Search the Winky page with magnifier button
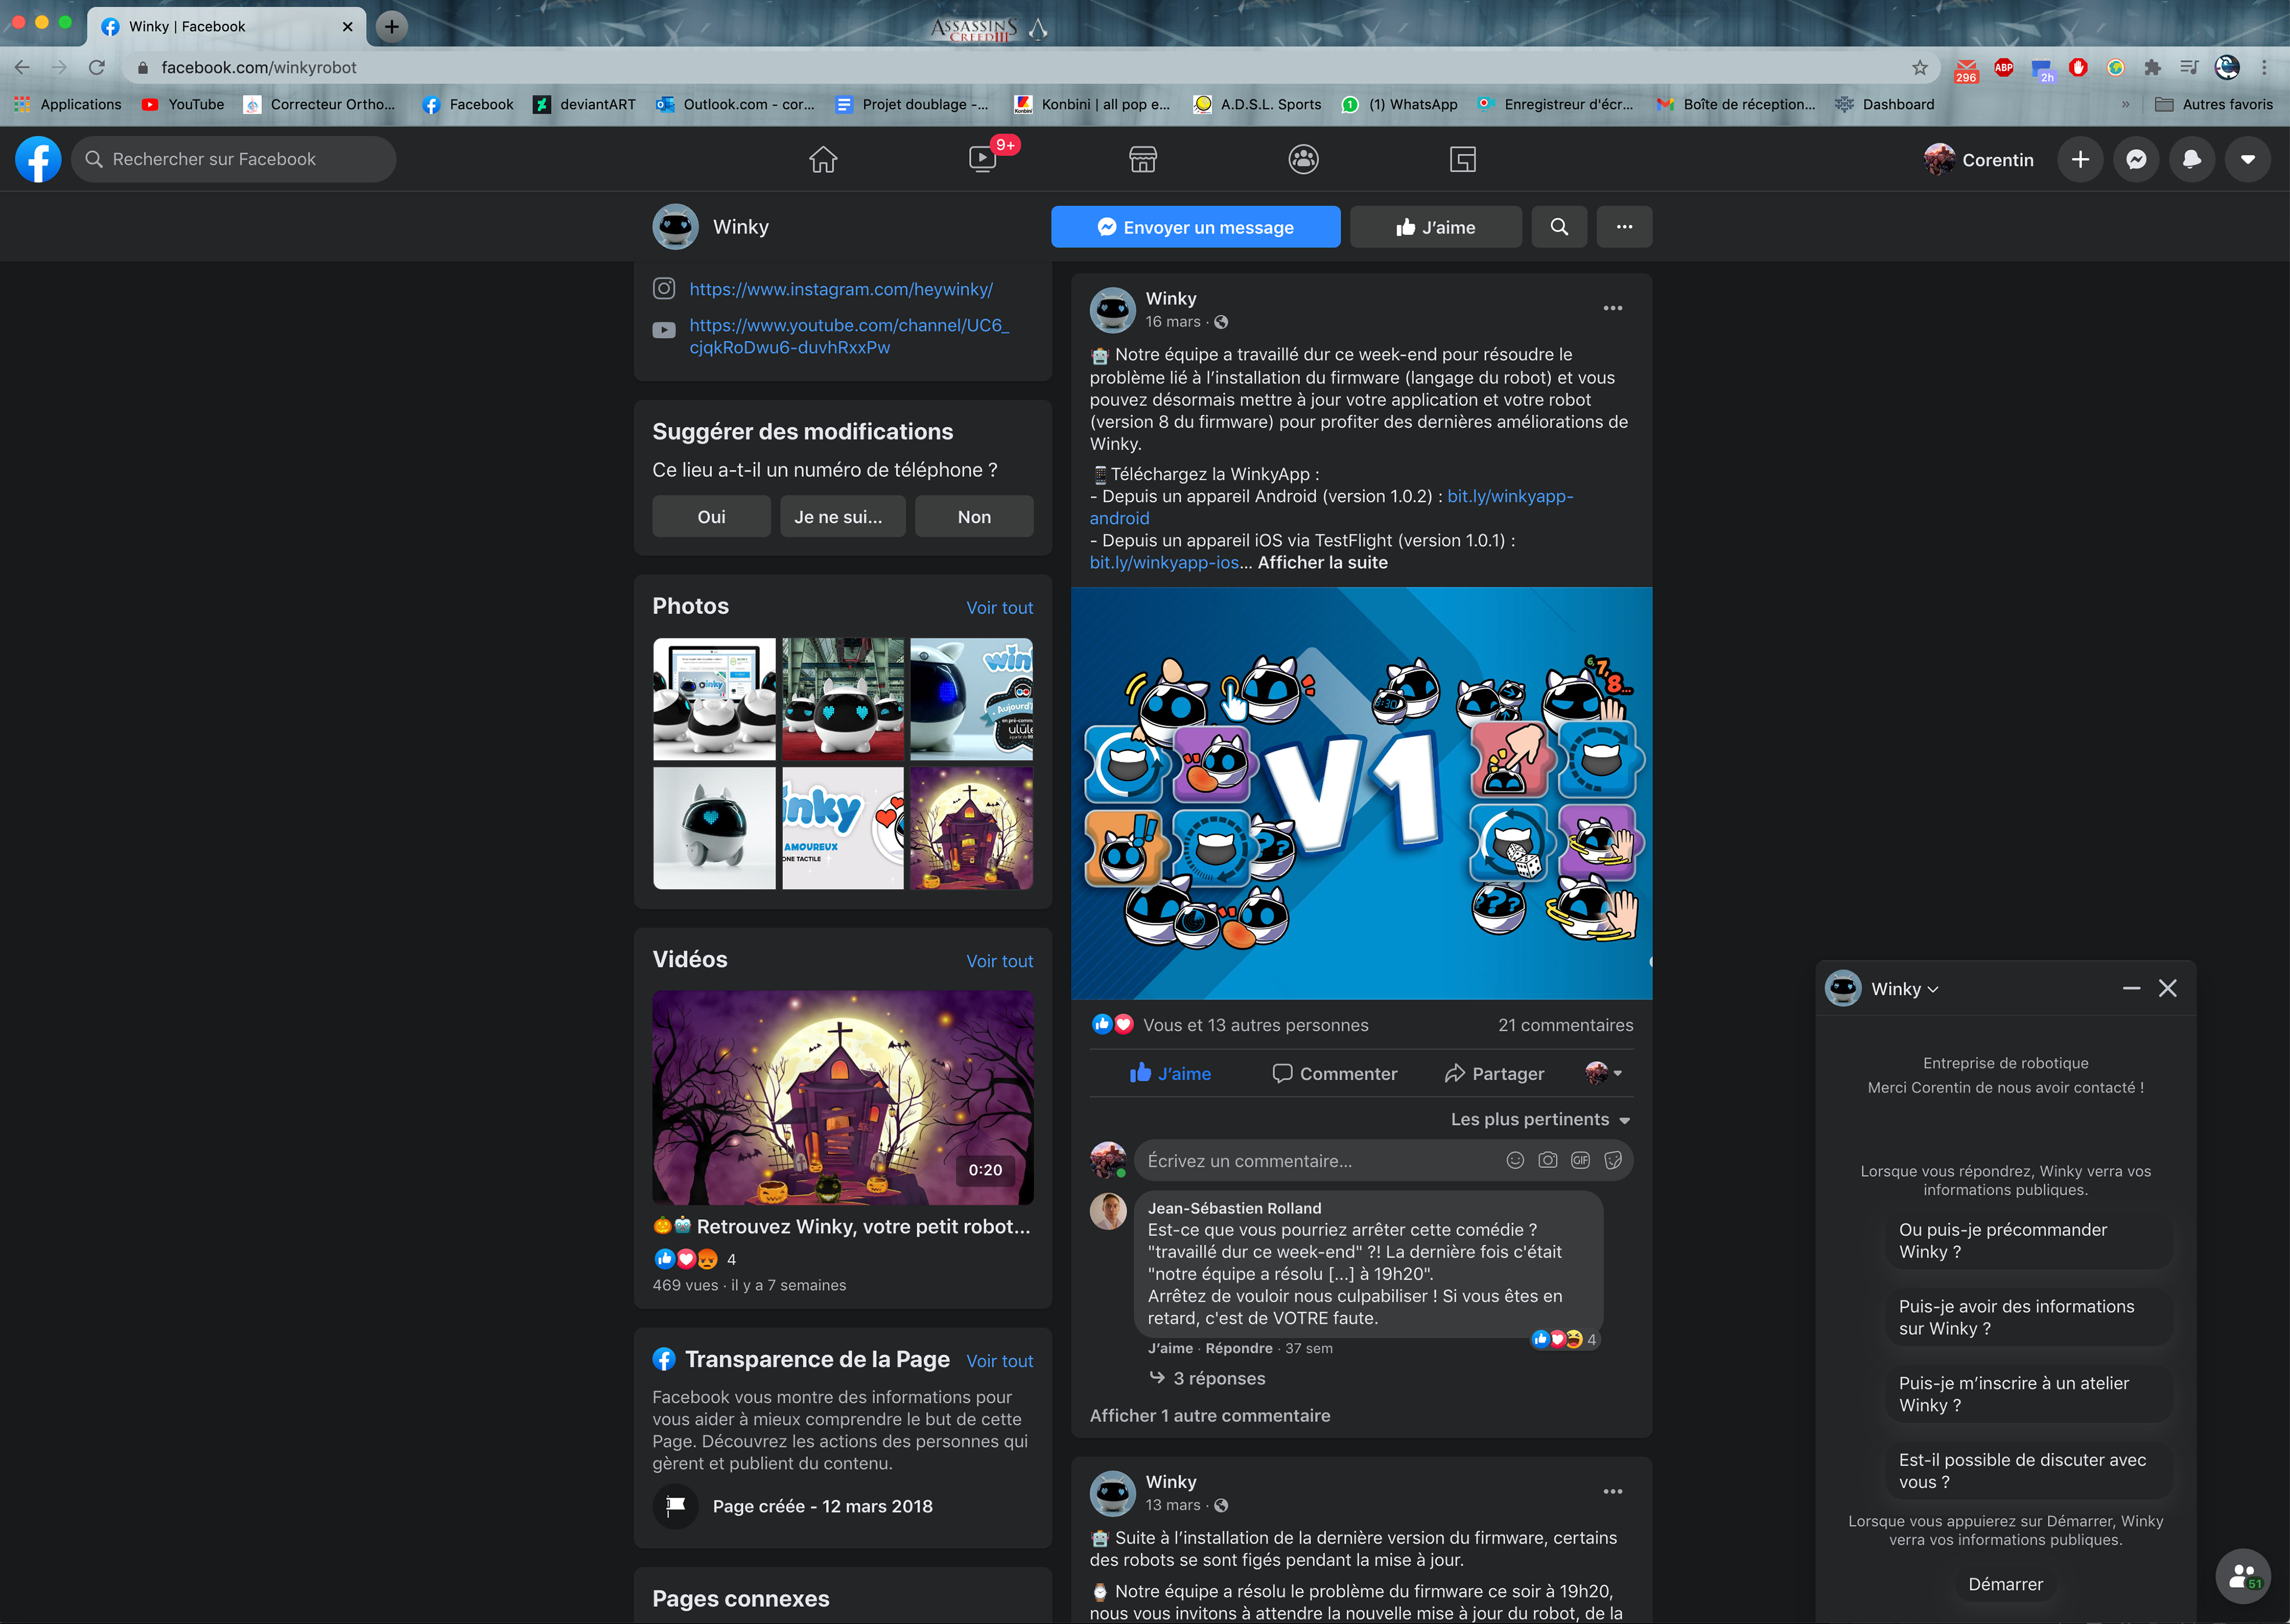 (1559, 227)
